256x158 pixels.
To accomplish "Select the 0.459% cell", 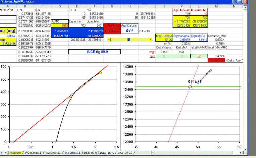I will (216, 56).
